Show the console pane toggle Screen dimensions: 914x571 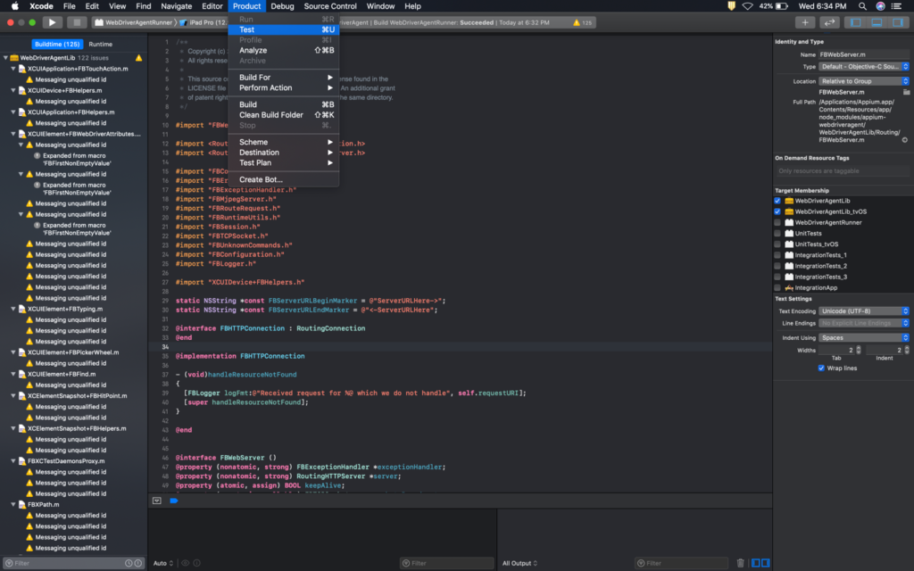[765, 563]
